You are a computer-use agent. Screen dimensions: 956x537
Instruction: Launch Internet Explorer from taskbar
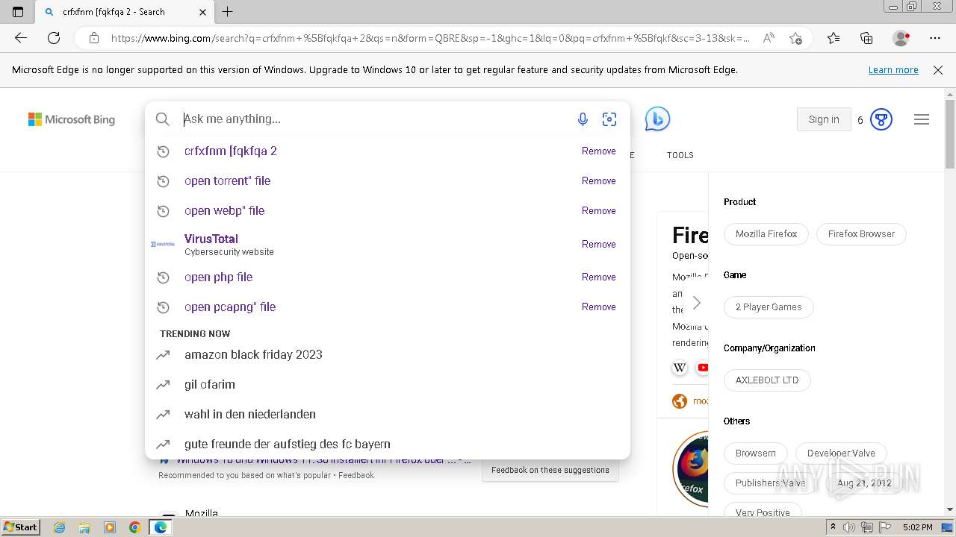[60, 527]
